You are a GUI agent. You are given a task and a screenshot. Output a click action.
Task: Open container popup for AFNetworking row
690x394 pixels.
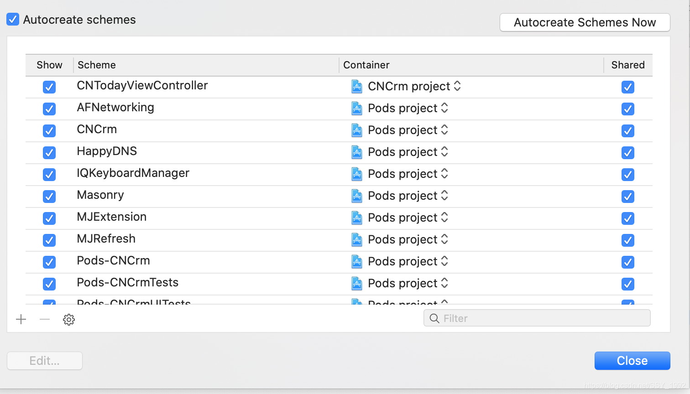400,108
